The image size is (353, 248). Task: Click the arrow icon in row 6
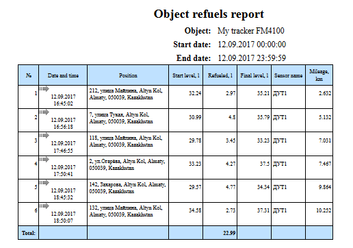[44, 206]
